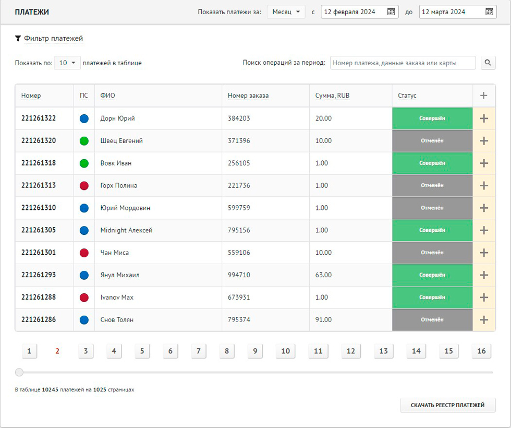Go to page 16 of payments
511x428 pixels.
click(481, 351)
